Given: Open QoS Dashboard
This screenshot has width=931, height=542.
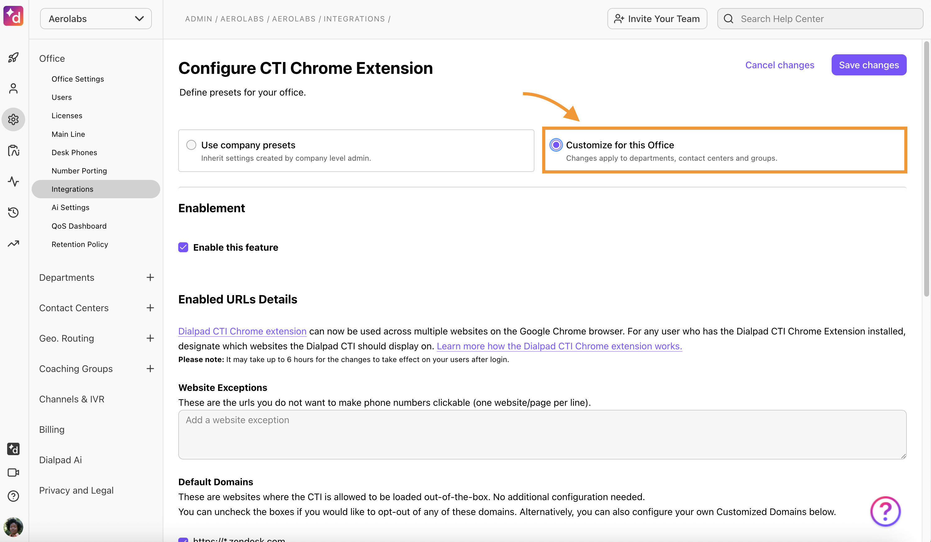Looking at the screenshot, I should [x=79, y=226].
